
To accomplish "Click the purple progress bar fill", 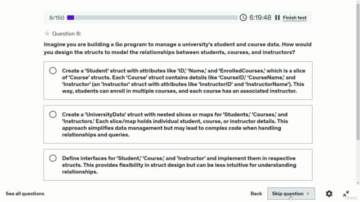I will click(70, 17).
